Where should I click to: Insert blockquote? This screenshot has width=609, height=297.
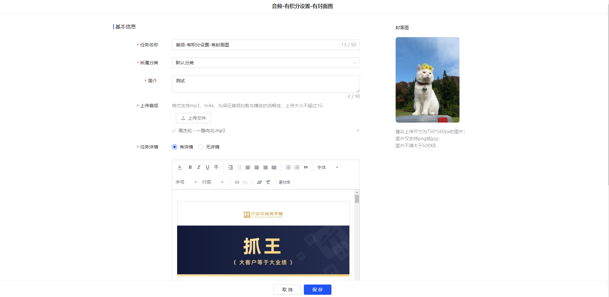306,167
